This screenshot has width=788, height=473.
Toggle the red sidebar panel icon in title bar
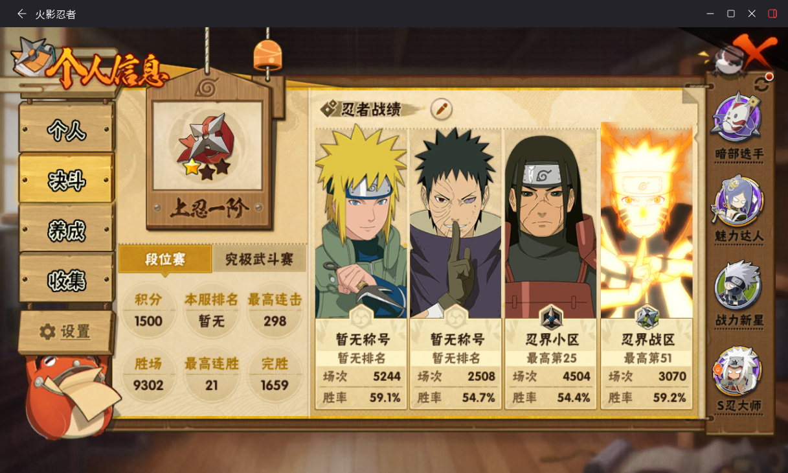772,14
